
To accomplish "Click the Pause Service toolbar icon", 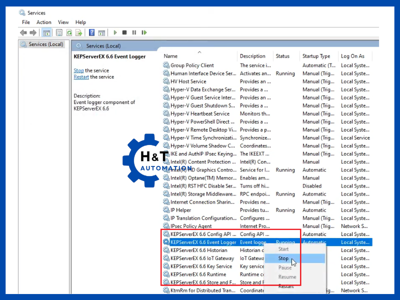I will [133, 32].
